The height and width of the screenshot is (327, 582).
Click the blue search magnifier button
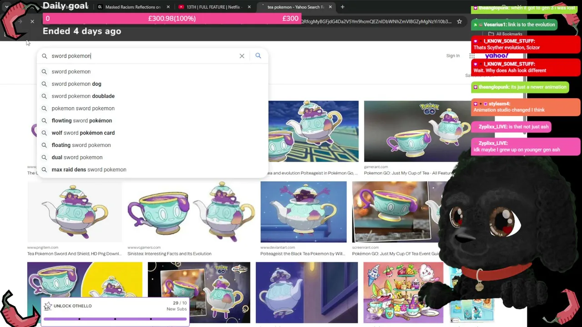coord(258,55)
